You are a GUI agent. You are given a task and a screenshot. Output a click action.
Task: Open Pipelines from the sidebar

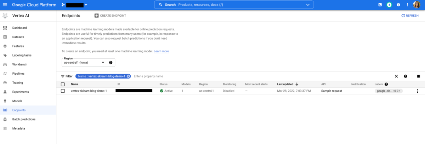click(x=18, y=74)
